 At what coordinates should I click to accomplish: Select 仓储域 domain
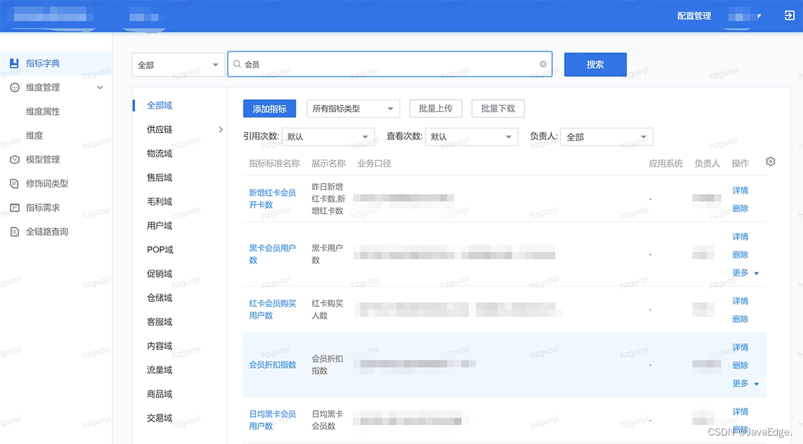click(160, 298)
